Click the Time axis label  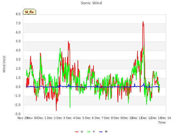(x=162, y=122)
